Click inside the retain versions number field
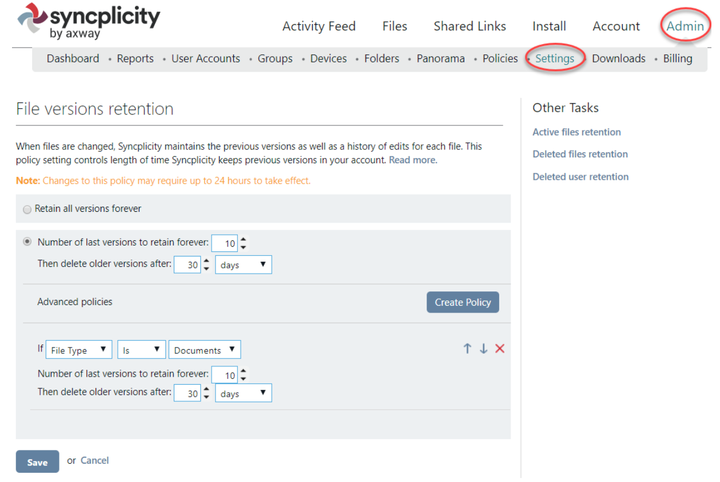The height and width of the screenshot is (482, 720). coord(225,243)
